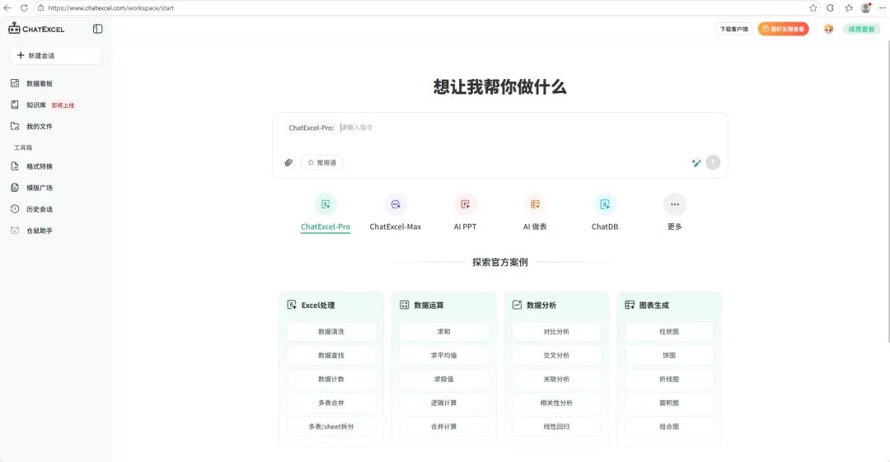Open 模版广场 in the sidebar
This screenshot has height=462, width=890.
point(40,188)
